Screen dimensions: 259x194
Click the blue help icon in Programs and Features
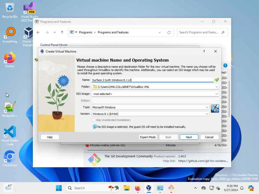coord(225,65)
